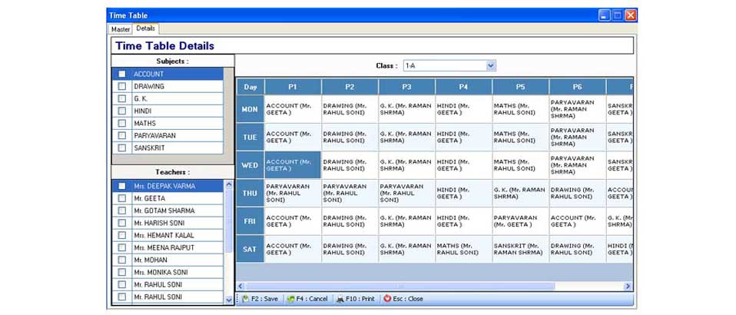Select the WED row header

[x=250, y=165]
